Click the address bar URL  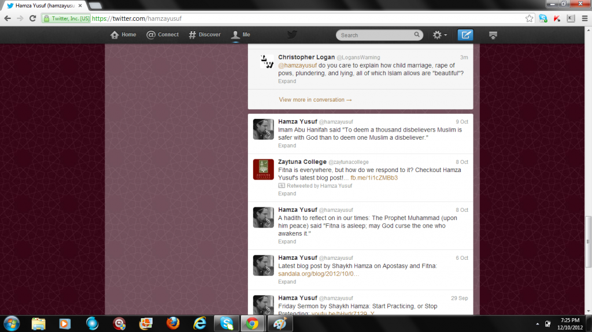(136, 18)
